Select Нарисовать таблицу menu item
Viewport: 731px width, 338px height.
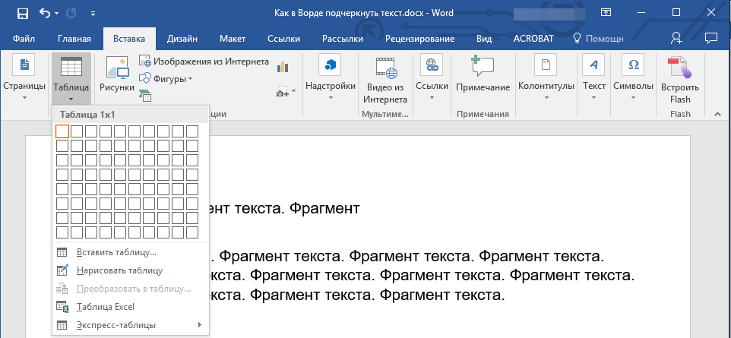[119, 270]
